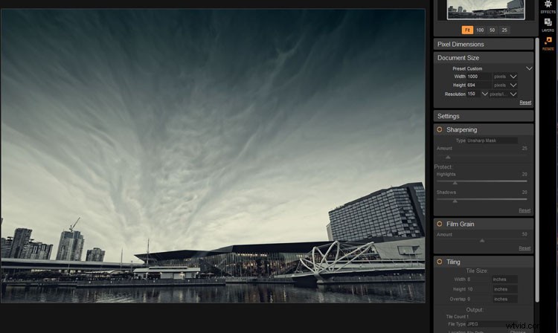Click the Protect Shadows slider handle
Screen dimensions: 558x333
click(x=455, y=201)
